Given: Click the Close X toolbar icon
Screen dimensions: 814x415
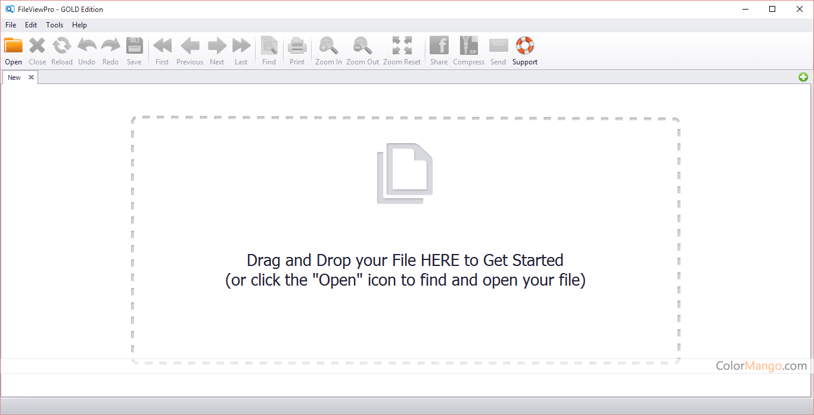Looking at the screenshot, I should (37, 45).
